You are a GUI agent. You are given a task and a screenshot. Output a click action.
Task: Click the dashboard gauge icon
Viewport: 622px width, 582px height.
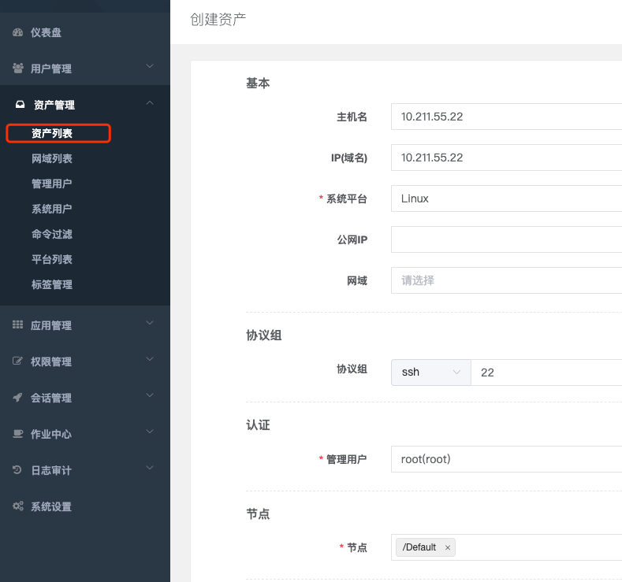click(17, 32)
